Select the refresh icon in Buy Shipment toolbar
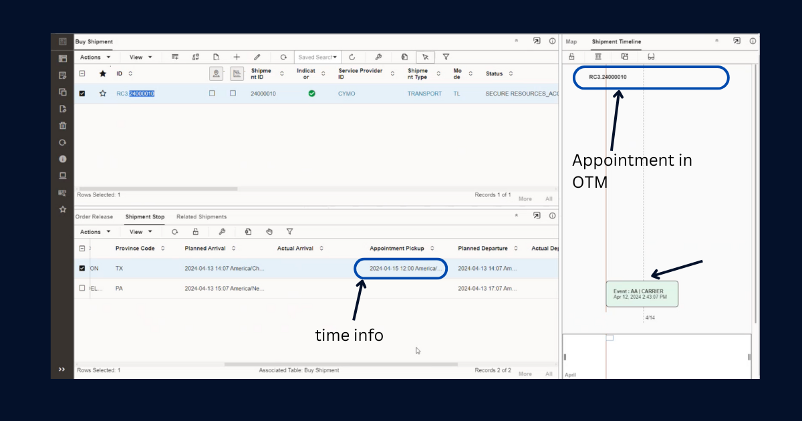Viewport: 802px width, 421px height. pos(352,57)
